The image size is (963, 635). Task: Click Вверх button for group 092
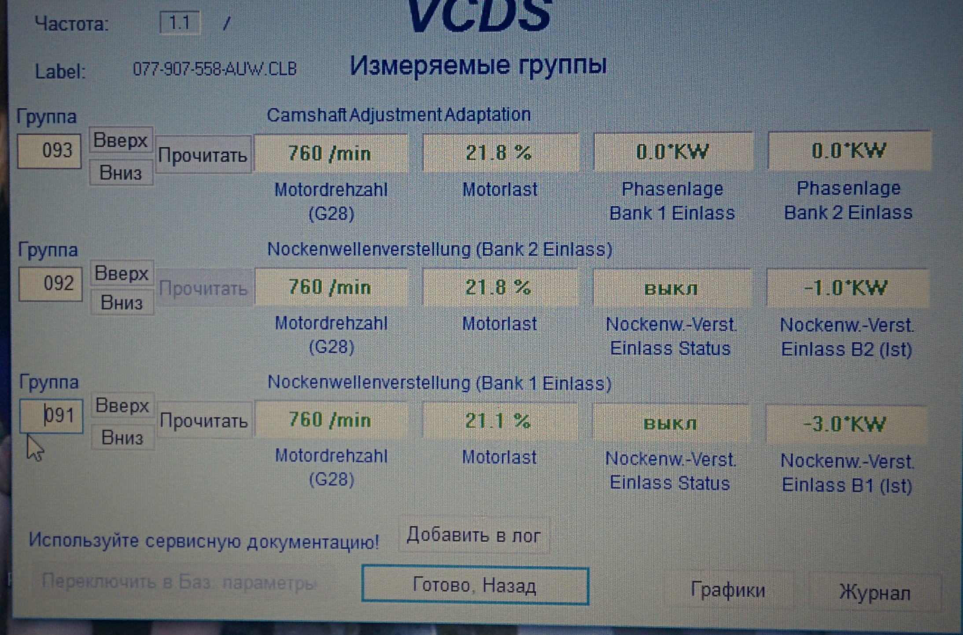[x=122, y=274]
